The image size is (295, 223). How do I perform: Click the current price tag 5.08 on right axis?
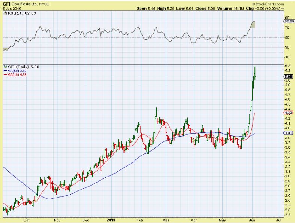coord(288,76)
